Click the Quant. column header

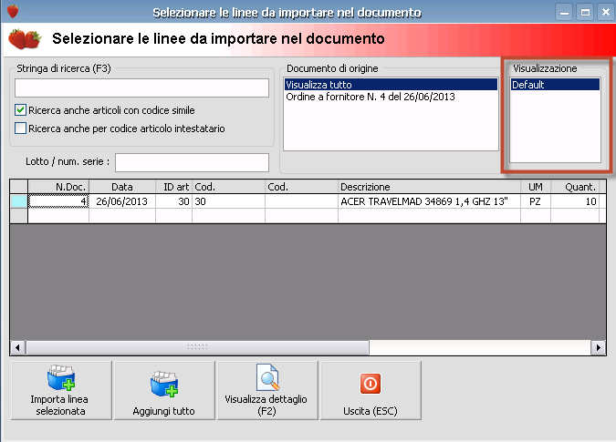click(575, 187)
